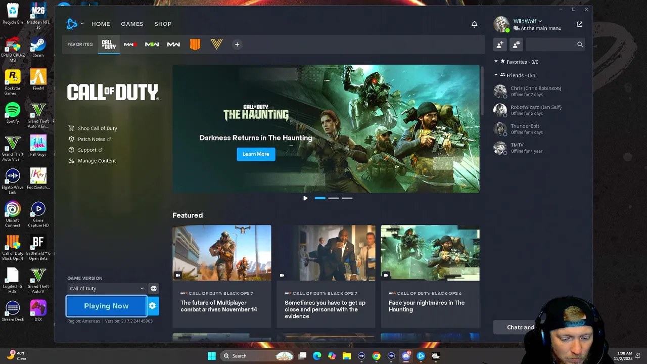Open the Battle.net logo menu
The image size is (647, 364).
71,24
